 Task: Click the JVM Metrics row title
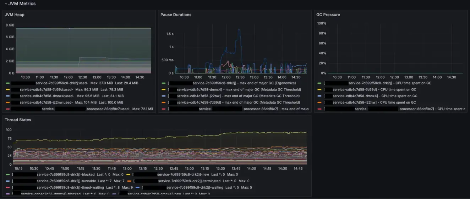pos(22,4)
